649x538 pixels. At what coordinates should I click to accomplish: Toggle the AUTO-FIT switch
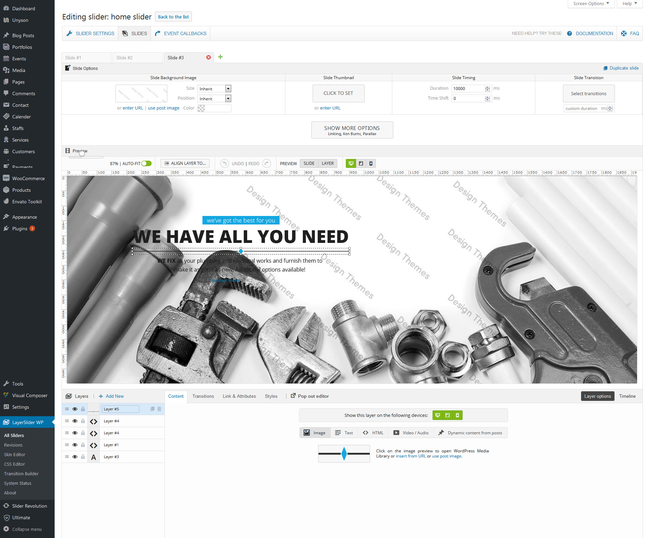146,163
